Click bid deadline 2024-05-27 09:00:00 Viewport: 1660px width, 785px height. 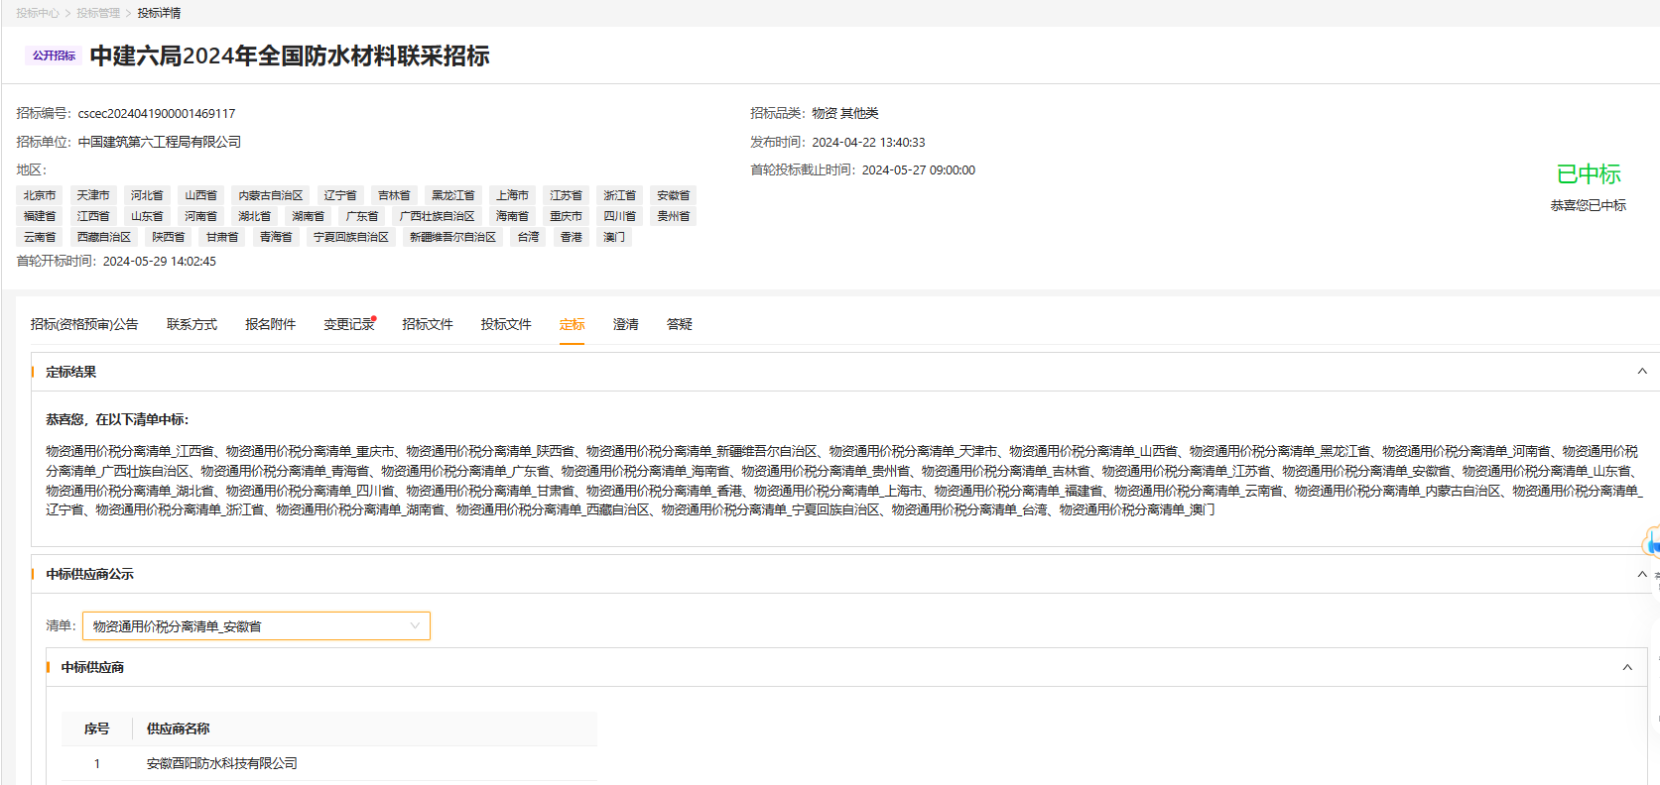[x=919, y=170]
